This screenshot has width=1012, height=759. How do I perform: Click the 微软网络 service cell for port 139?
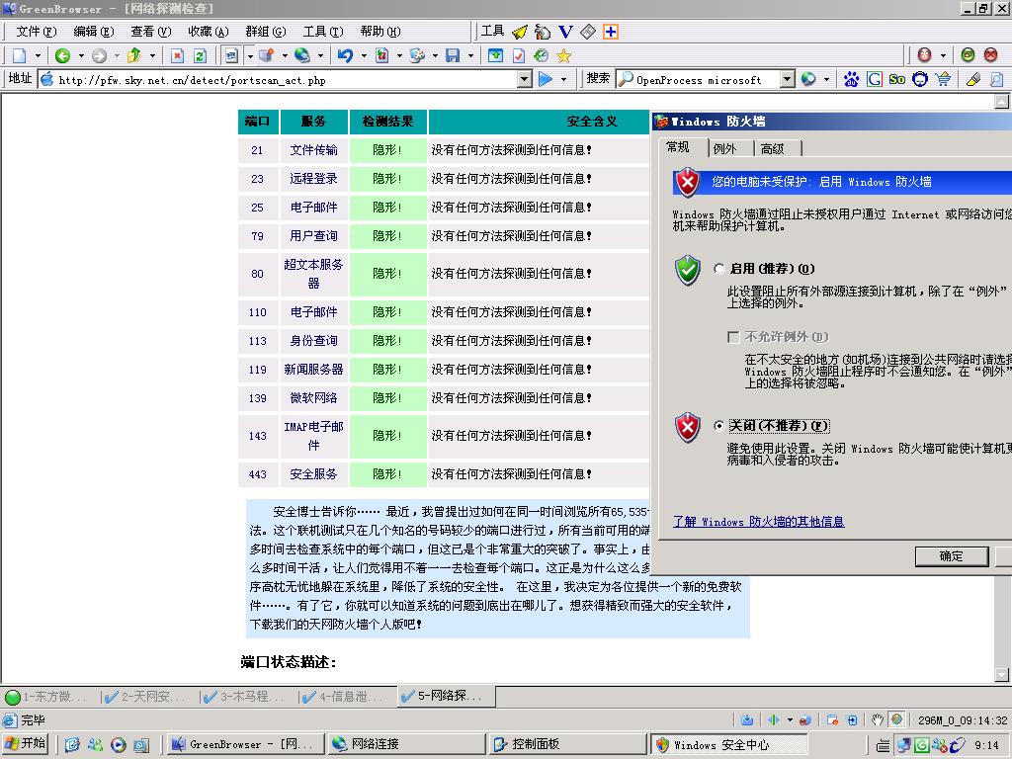(313, 398)
